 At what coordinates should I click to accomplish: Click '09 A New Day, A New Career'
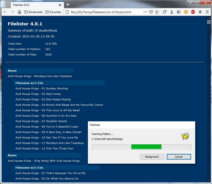(62, 132)
